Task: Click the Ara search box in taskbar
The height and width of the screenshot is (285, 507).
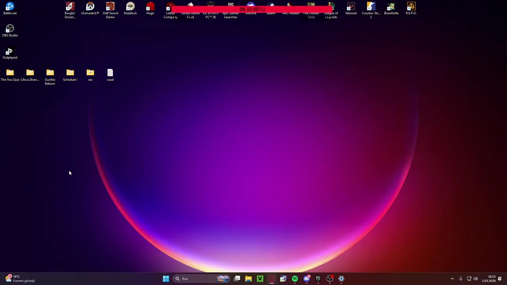Action: click(x=202, y=279)
